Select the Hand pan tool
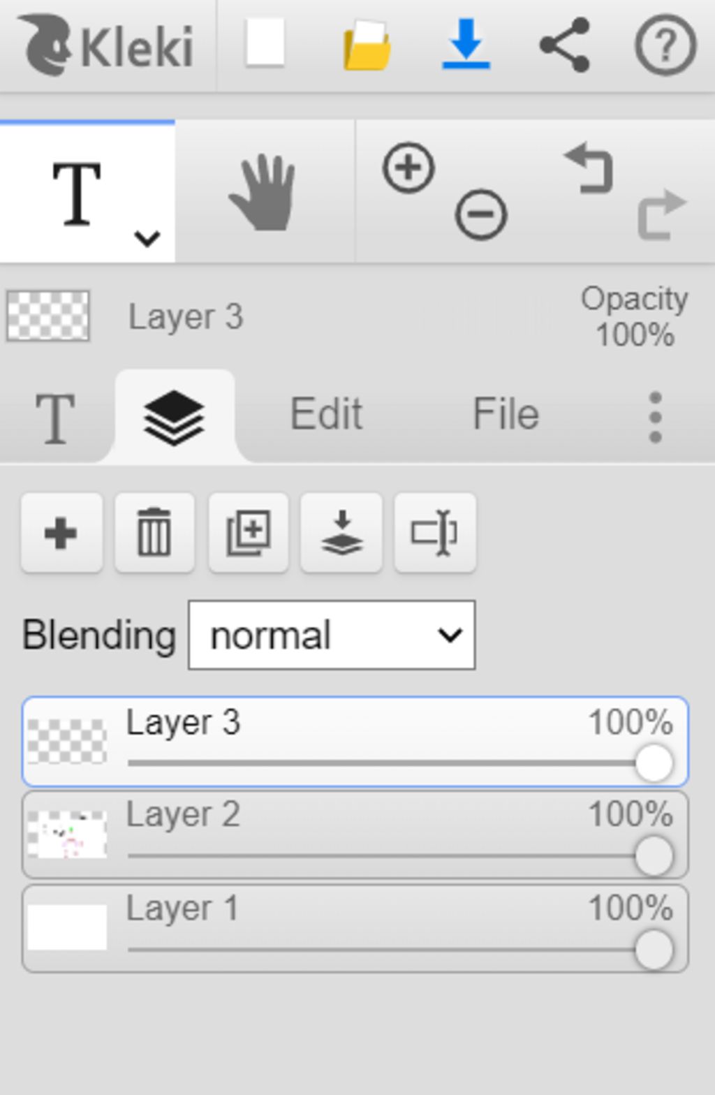Viewport: 715px width, 1095px height. tap(263, 192)
